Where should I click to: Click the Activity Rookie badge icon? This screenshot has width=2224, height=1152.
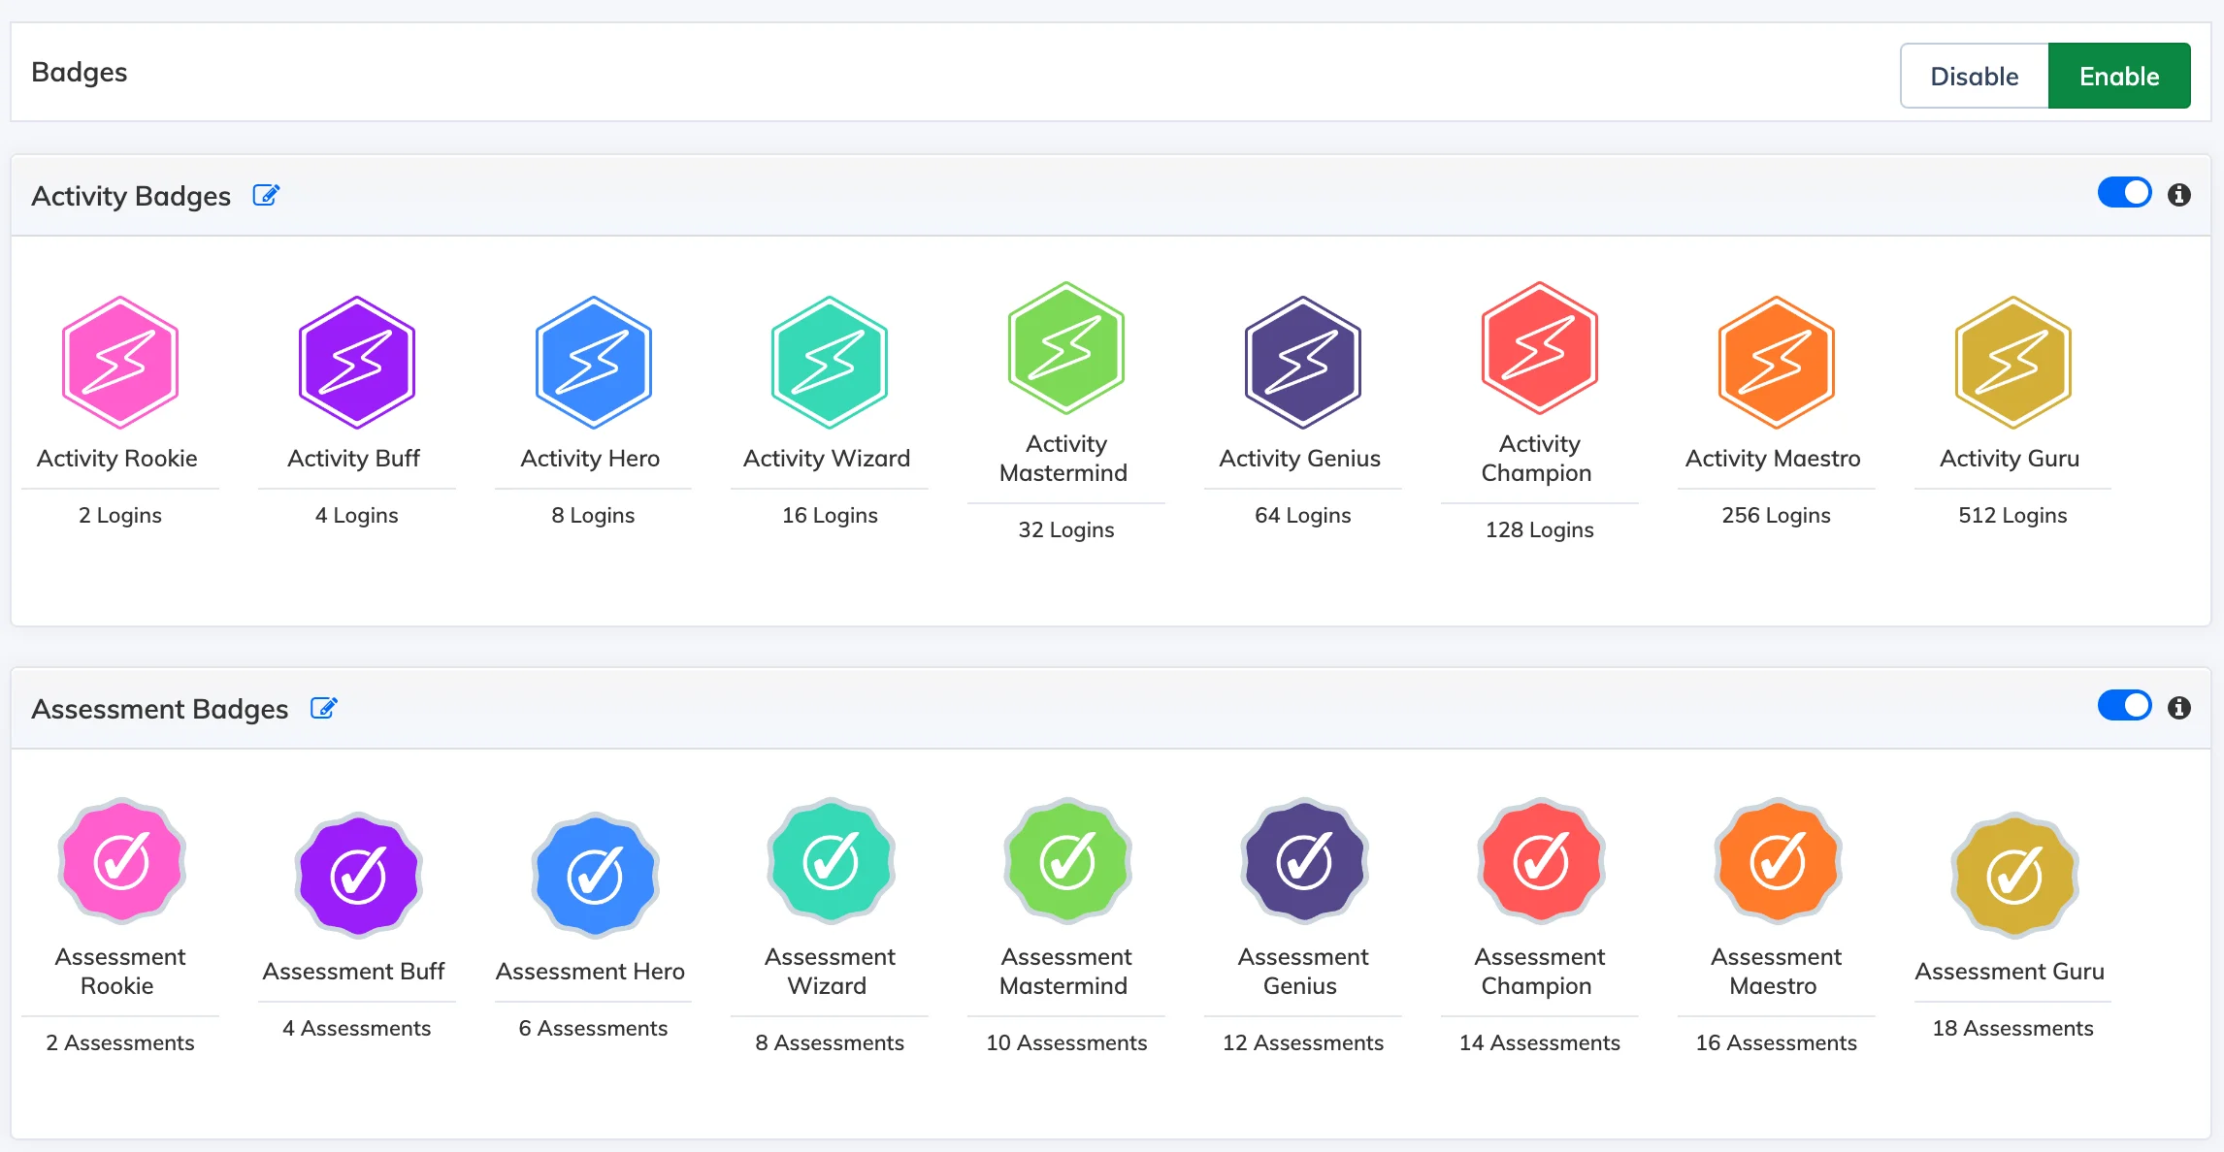coord(120,363)
